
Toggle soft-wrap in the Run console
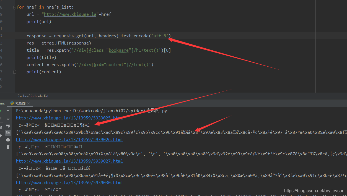pyautogui.click(x=8, y=126)
